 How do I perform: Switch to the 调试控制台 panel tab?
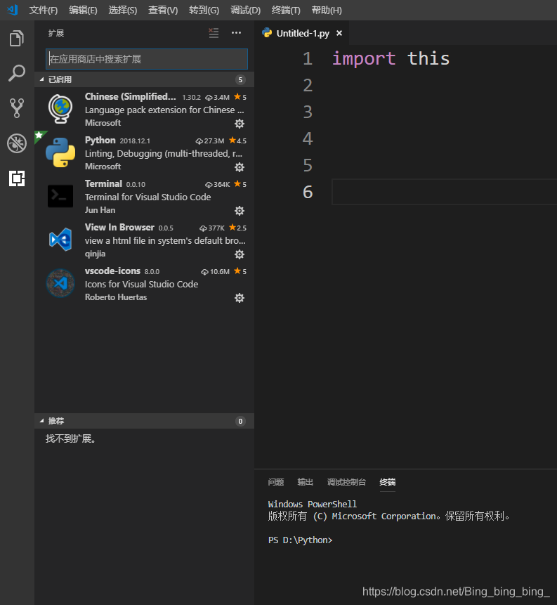tap(346, 482)
